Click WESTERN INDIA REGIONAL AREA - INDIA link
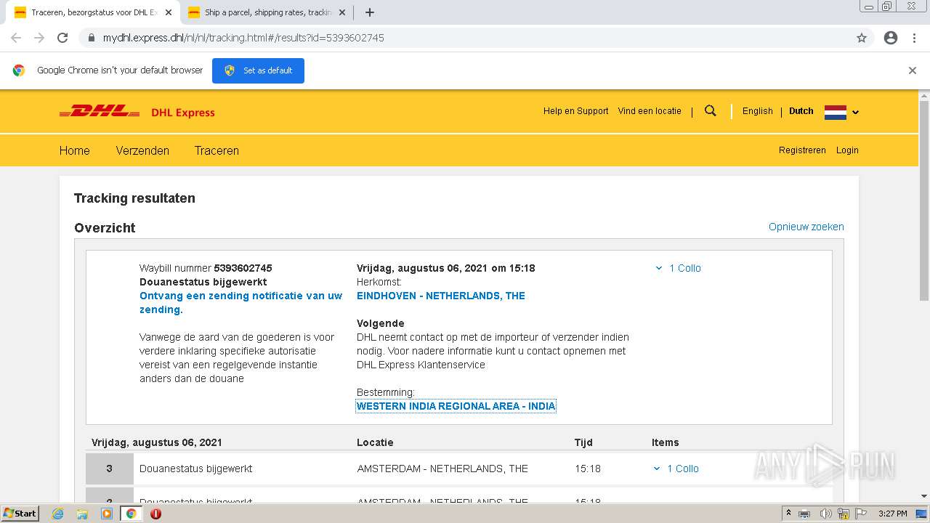This screenshot has height=523, width=930. [x=456, y=406]
